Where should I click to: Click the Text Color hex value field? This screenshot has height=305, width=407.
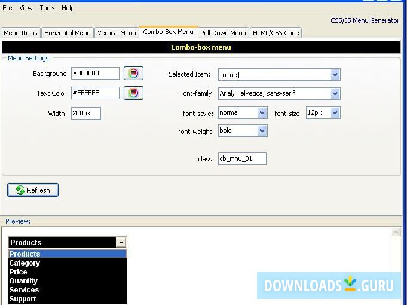point(95,93)
